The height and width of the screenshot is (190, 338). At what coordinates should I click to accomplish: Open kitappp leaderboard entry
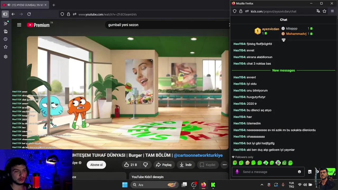[292, 28]
